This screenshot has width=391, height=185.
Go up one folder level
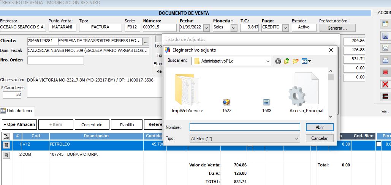pos(287,61)
